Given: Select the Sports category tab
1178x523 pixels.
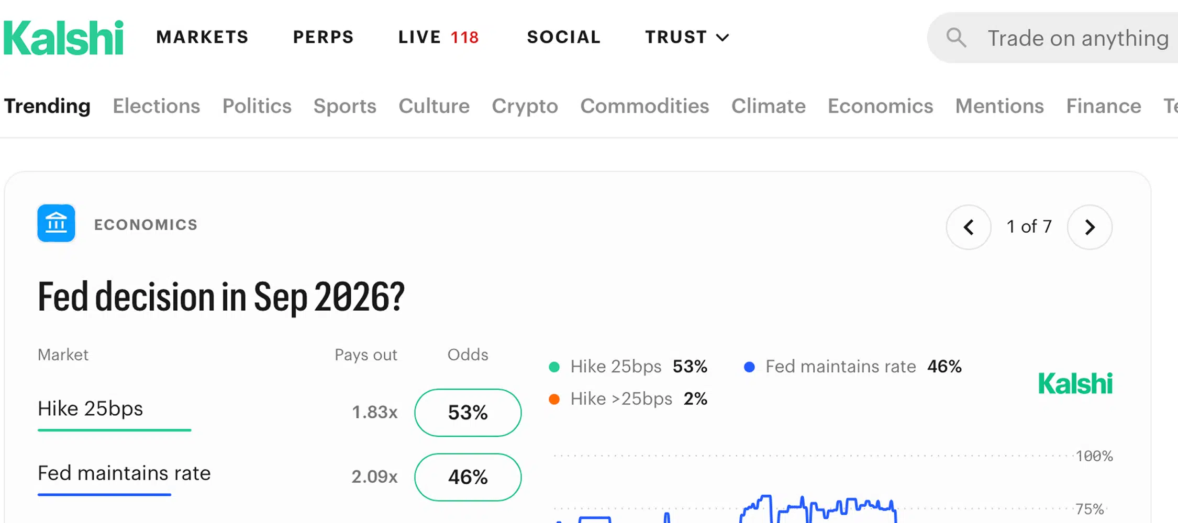Looking at the screenshot, I should point(345,106).
